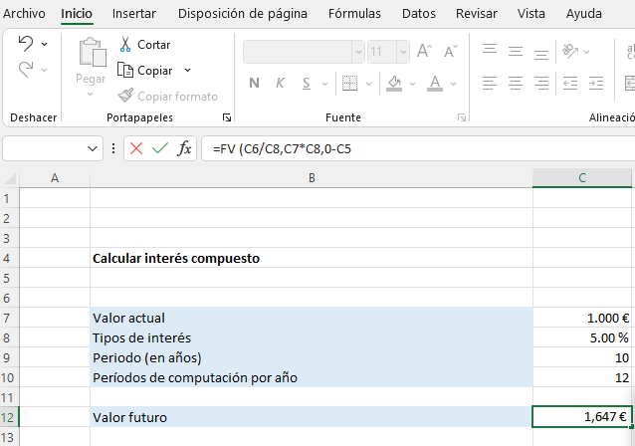Align text to bottom
635x446 pixels.
click(x=541, y=53)
